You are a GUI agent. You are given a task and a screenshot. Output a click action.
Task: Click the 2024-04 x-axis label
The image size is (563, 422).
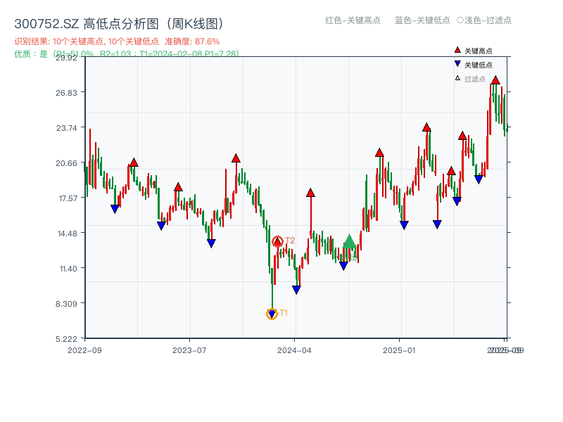(294, 350)
